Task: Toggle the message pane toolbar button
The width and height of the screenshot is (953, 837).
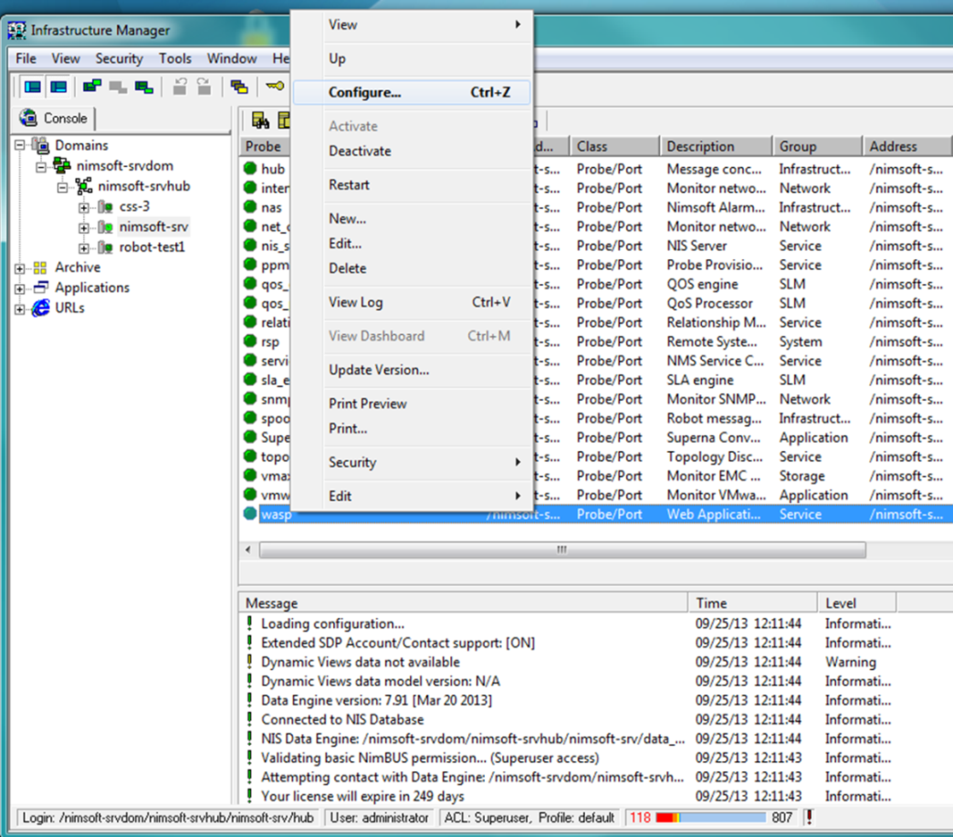Action: point(59,87)
